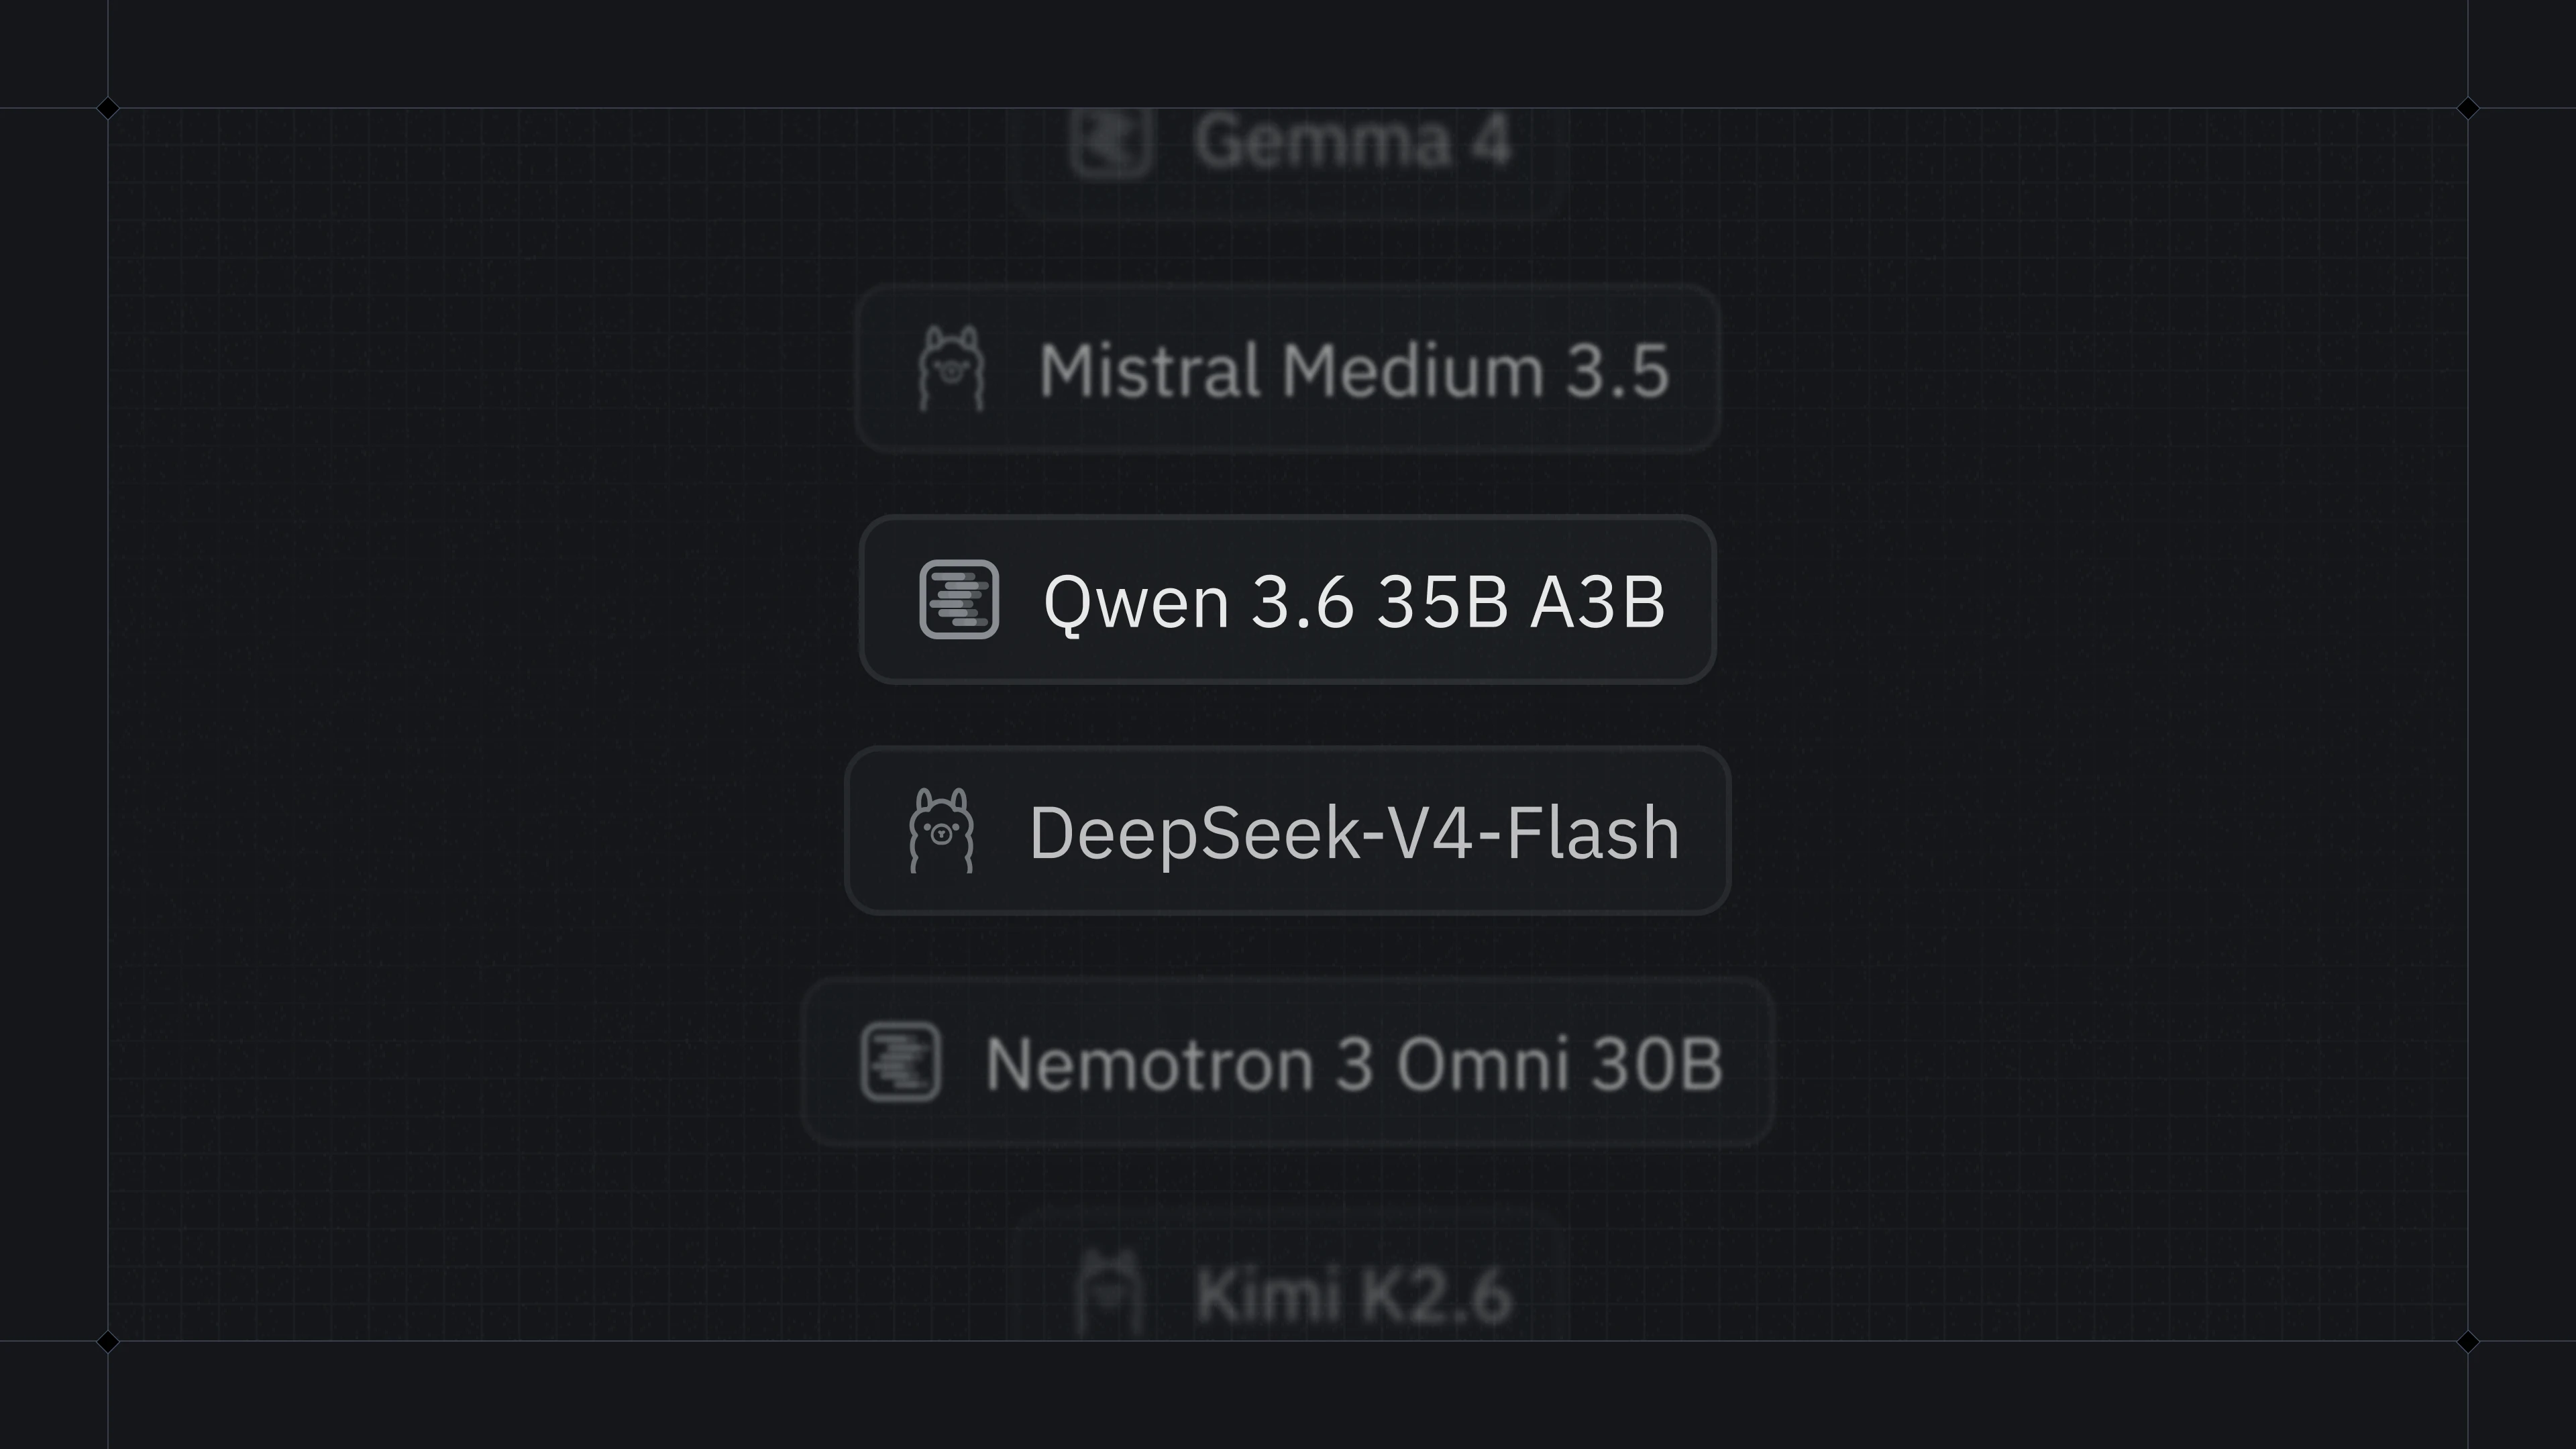Click the llama icon beside Mistral Medium 3.5
The image size is (2576, 1449).
click(951, 368)
